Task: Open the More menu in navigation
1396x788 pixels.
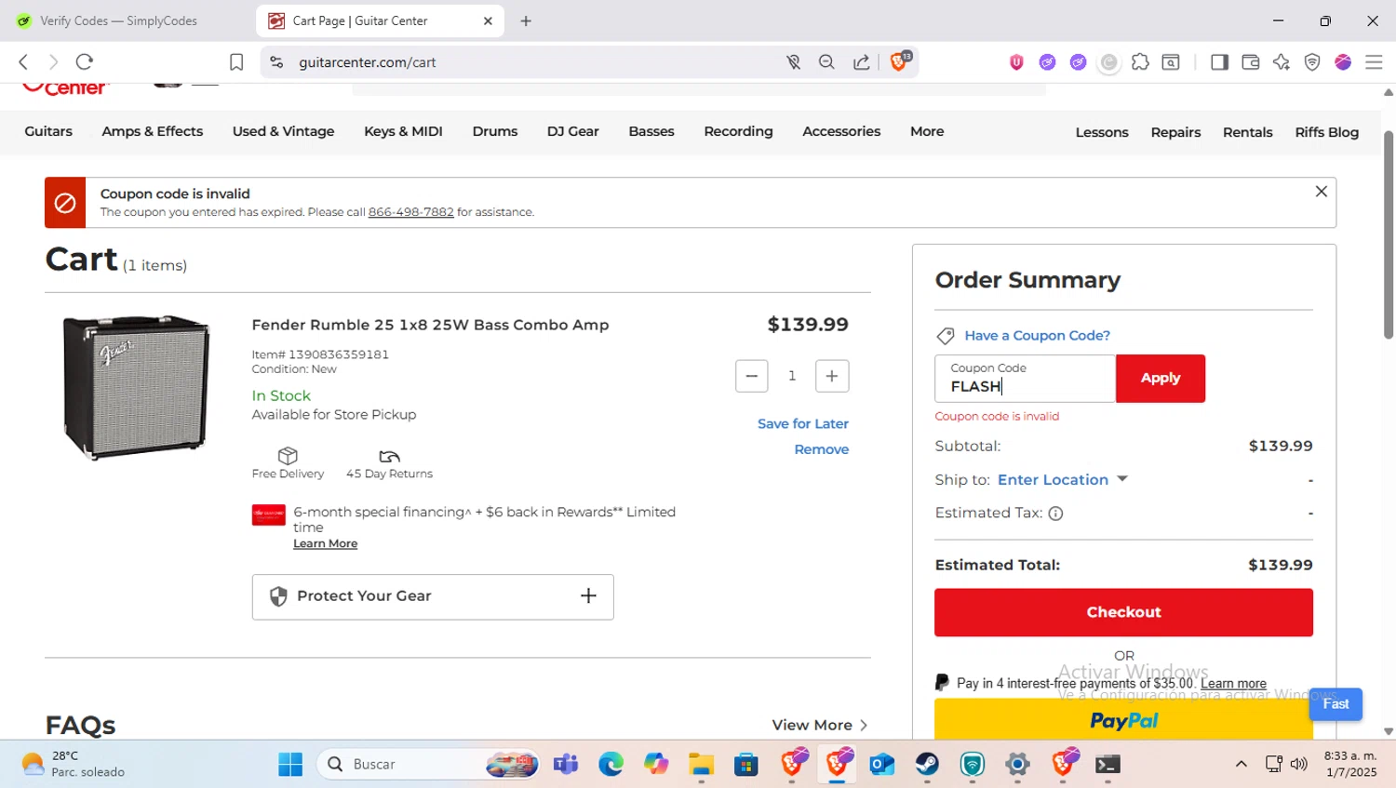Action: pyautogui.click(x=927, y=131)
